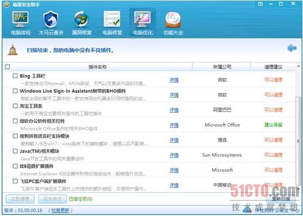This screenshot has width=303, height=216.
Task: Click the scrollbar up arrow
Action: 299,66
